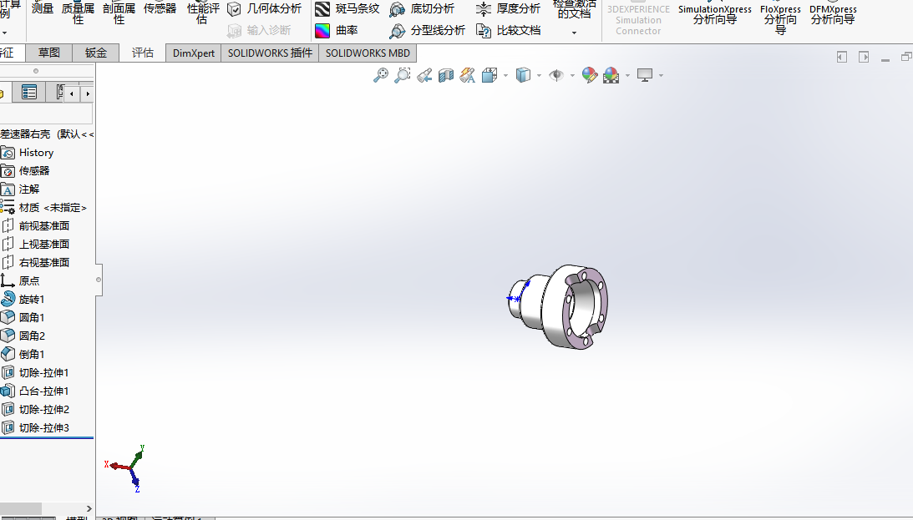
Task: Select the History folder
Action: pyautogui.click(x=28, y=153)
